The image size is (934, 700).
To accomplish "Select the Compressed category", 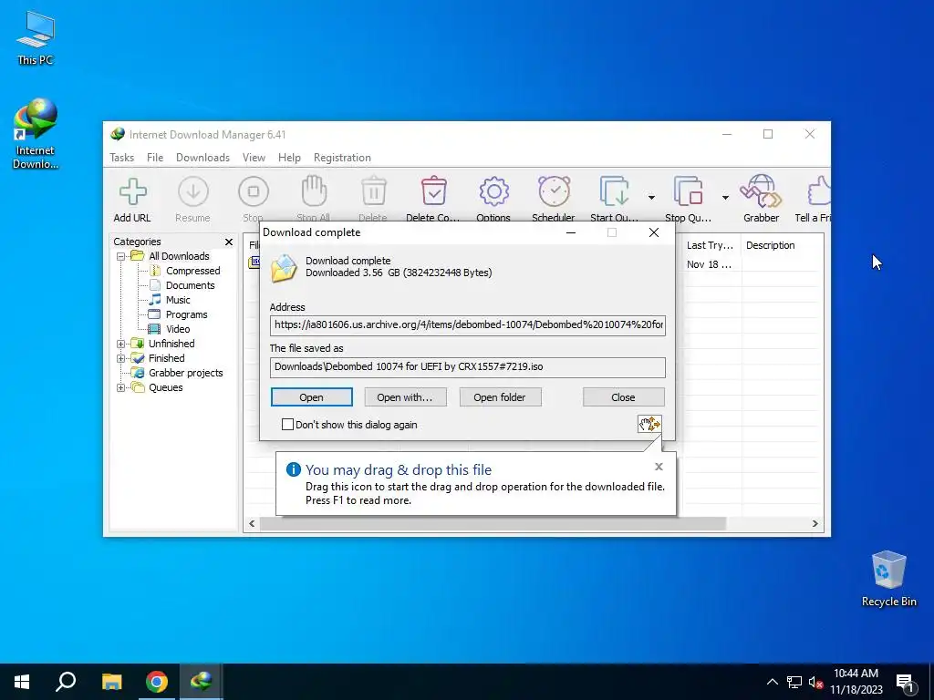I will tap(192, 271).
